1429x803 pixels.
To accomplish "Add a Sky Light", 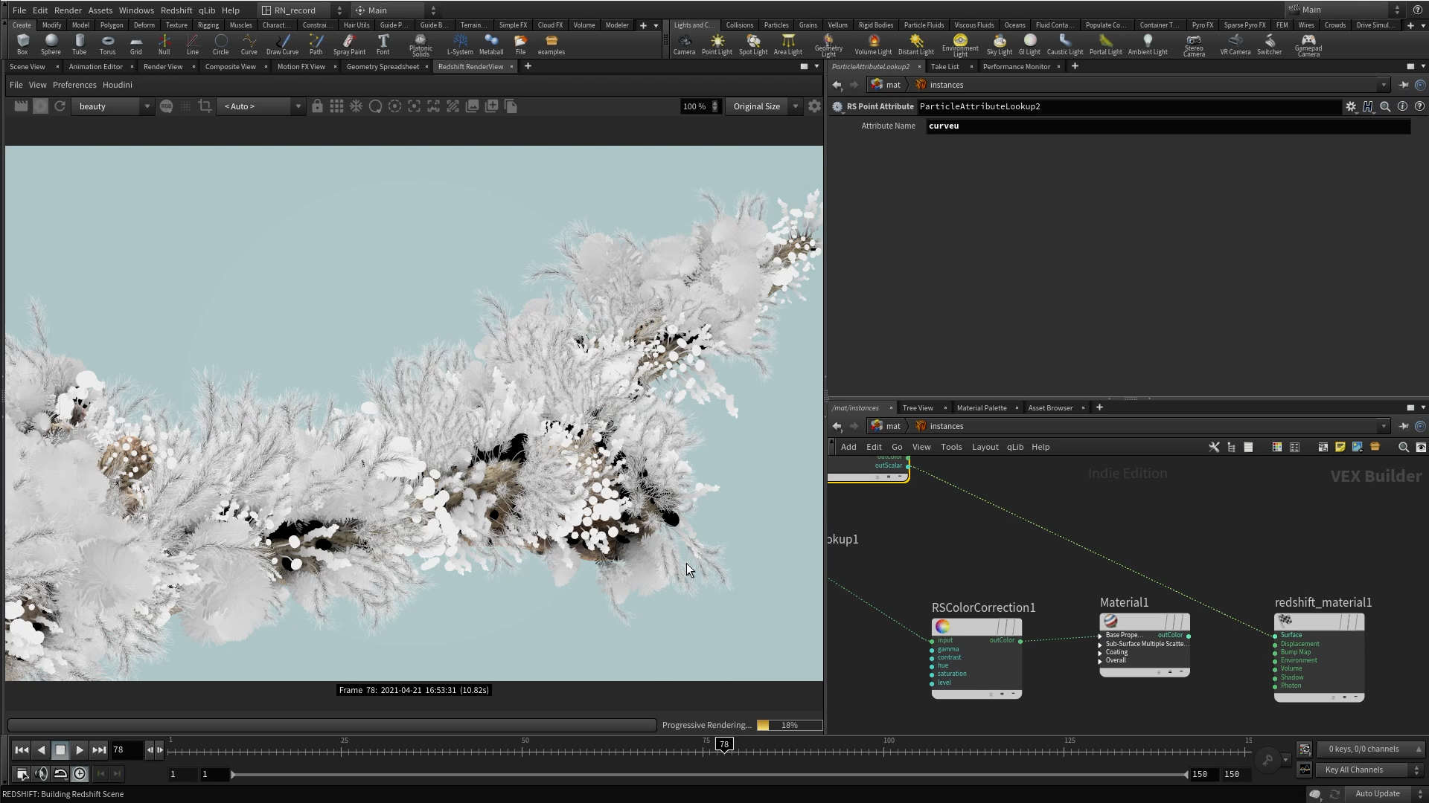I will 1000,45.
